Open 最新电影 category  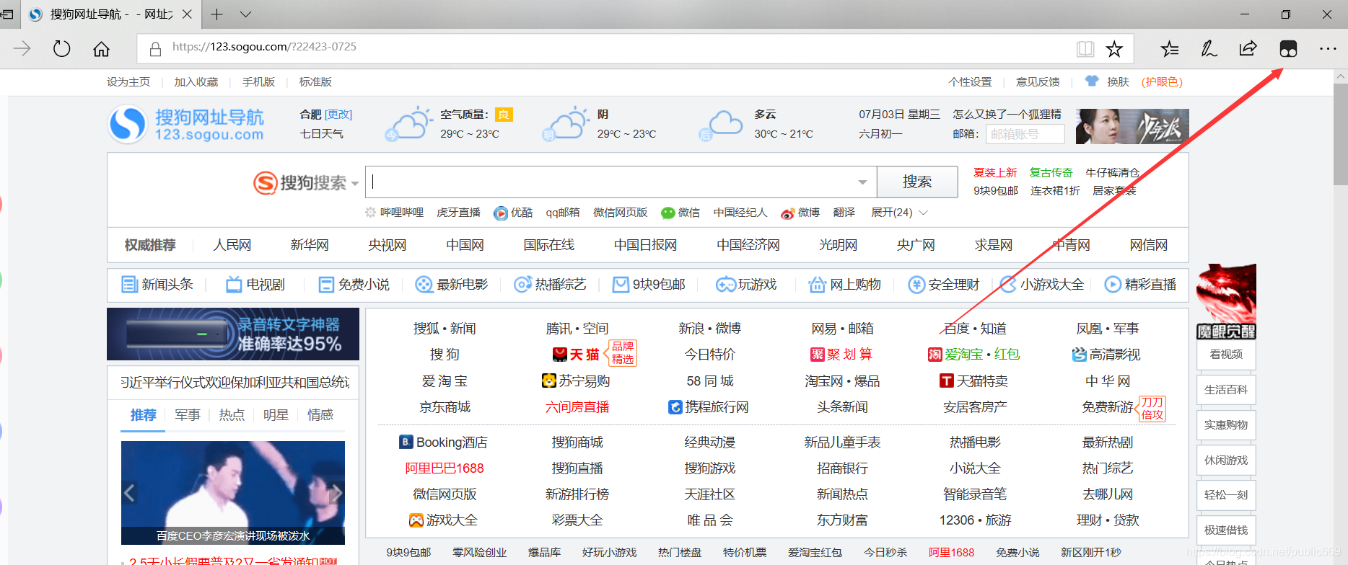tap(452, 285)
